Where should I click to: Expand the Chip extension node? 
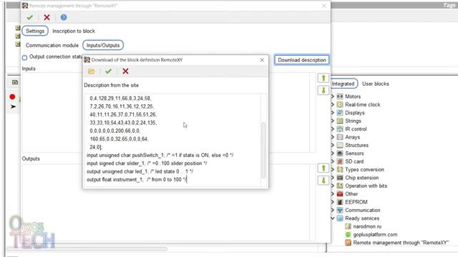click(333, 178)
